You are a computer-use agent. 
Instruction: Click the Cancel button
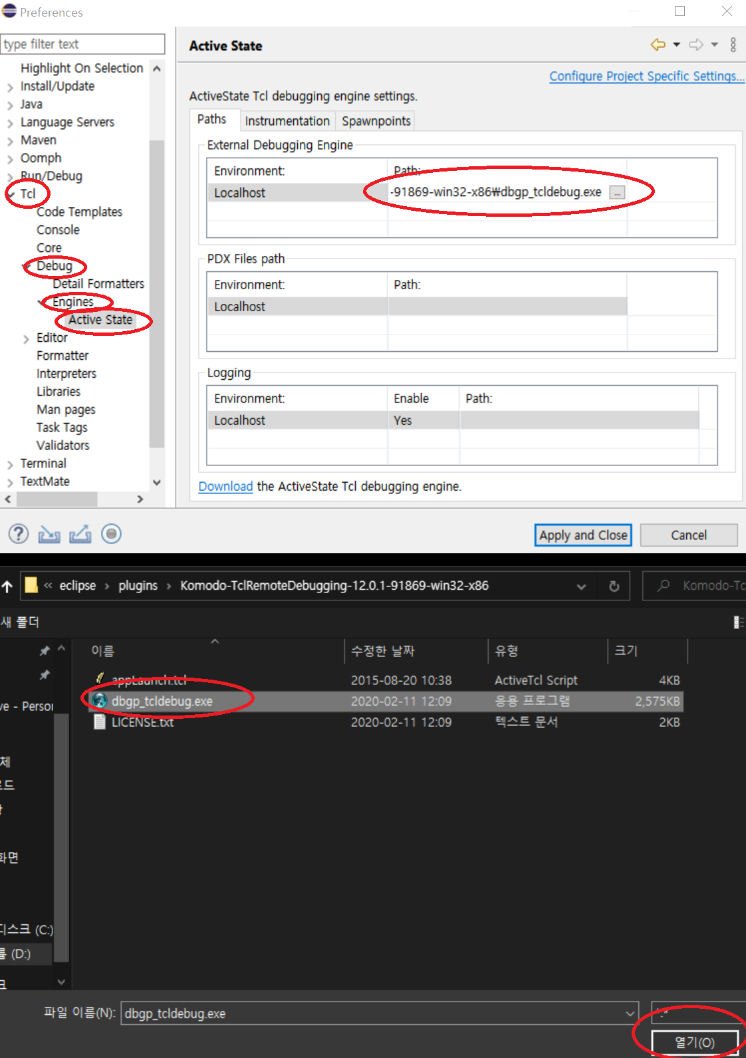click(689, 535)
